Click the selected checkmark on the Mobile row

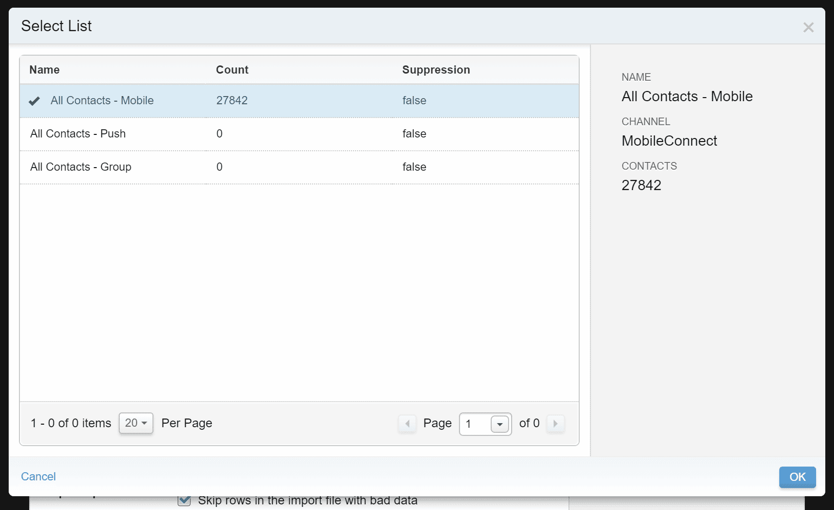pyautogui.click(x=34, y=101)
